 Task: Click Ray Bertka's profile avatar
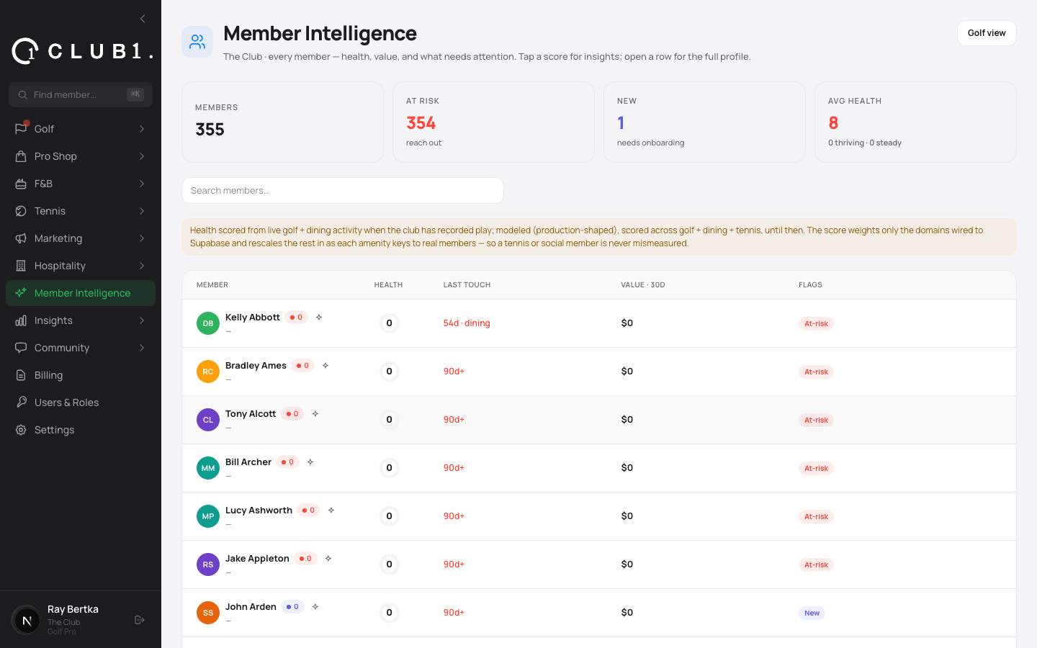(x=27, y=620)
